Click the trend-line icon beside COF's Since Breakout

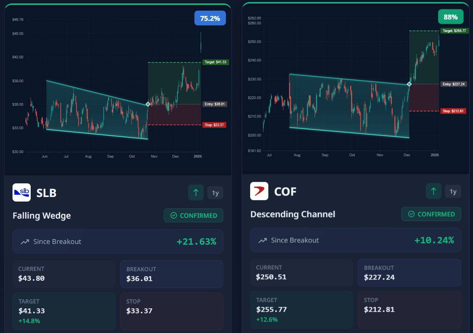pyautogui.click(x=262, y=239)
